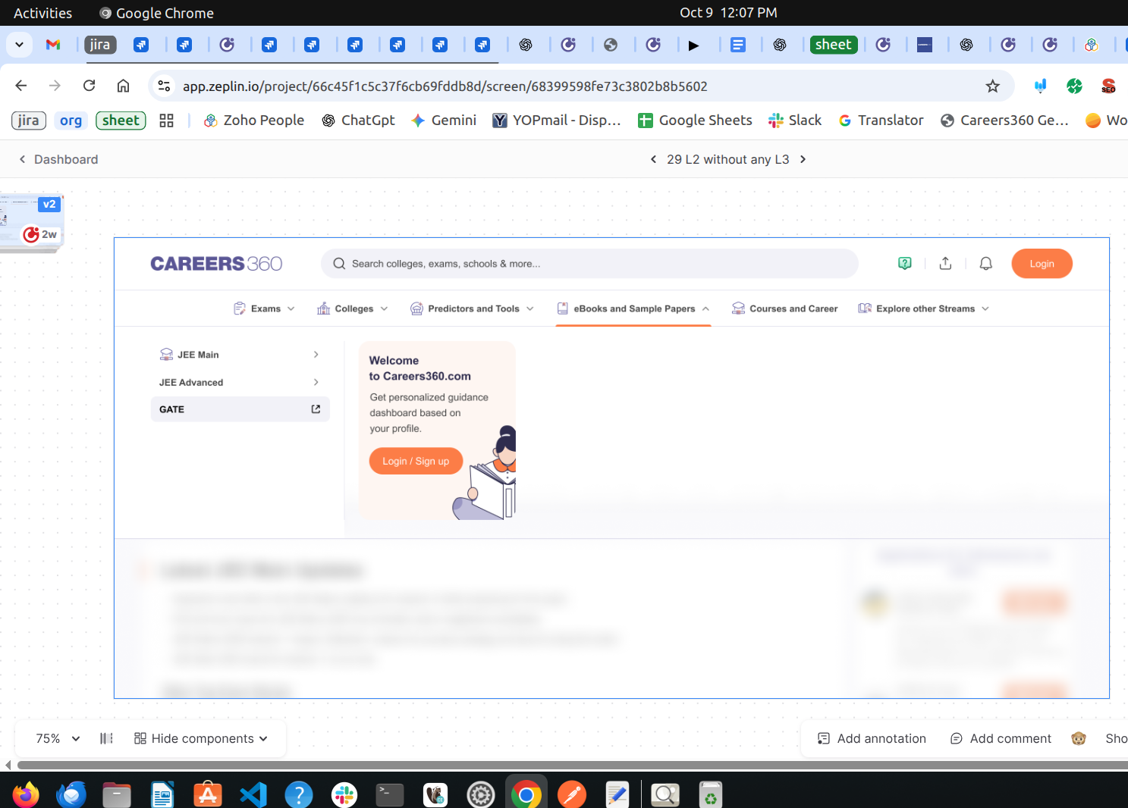Screen dimensions: 1128x808
Task: Click the orange Login / Sign up button
Action: tap(416, 461)
